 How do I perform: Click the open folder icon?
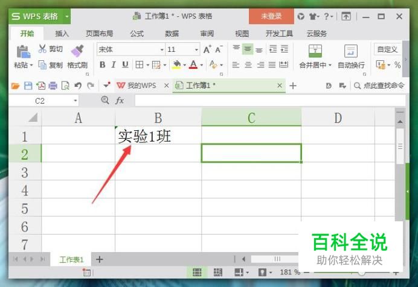[x=16, y=86]
